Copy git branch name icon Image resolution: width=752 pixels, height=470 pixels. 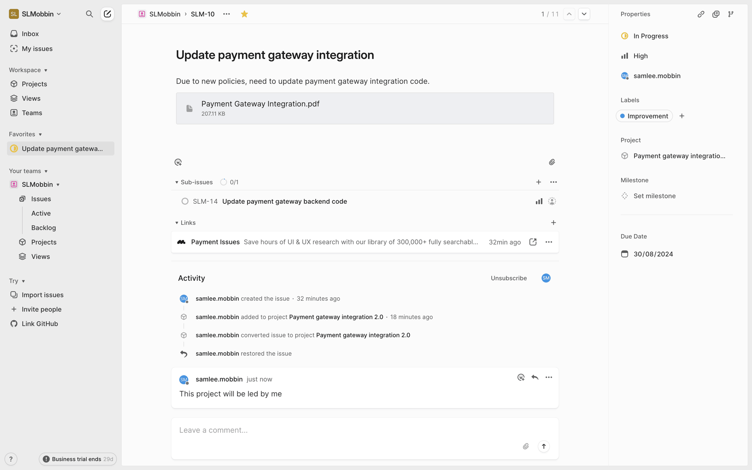pos(730,14)
